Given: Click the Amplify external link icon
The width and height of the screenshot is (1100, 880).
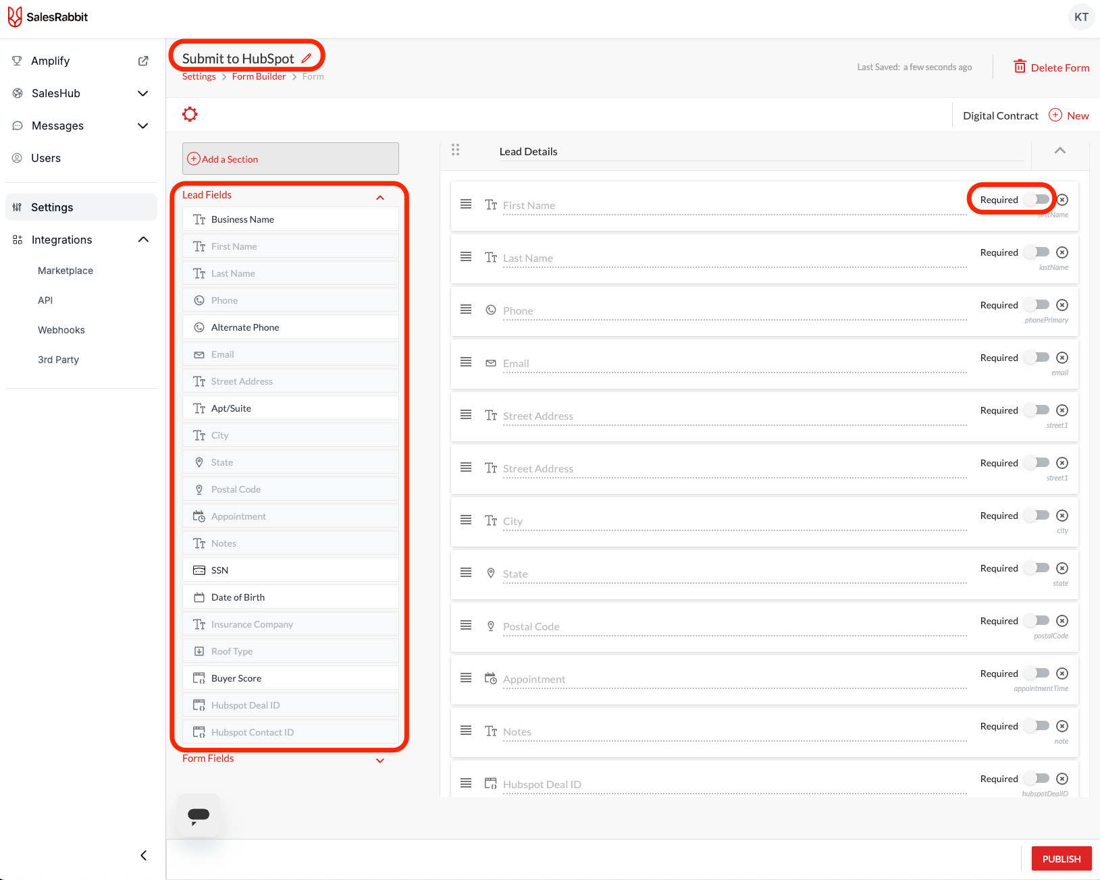Looking at the screenshot, I should coord(143,61).
